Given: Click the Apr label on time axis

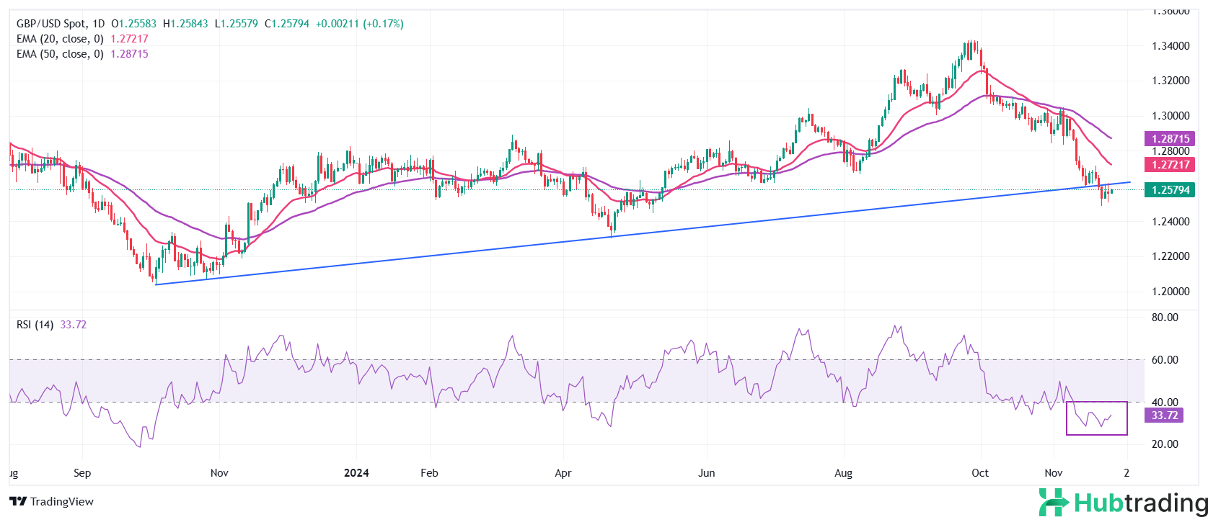Looking at the screenshot, I should point(563,473).
